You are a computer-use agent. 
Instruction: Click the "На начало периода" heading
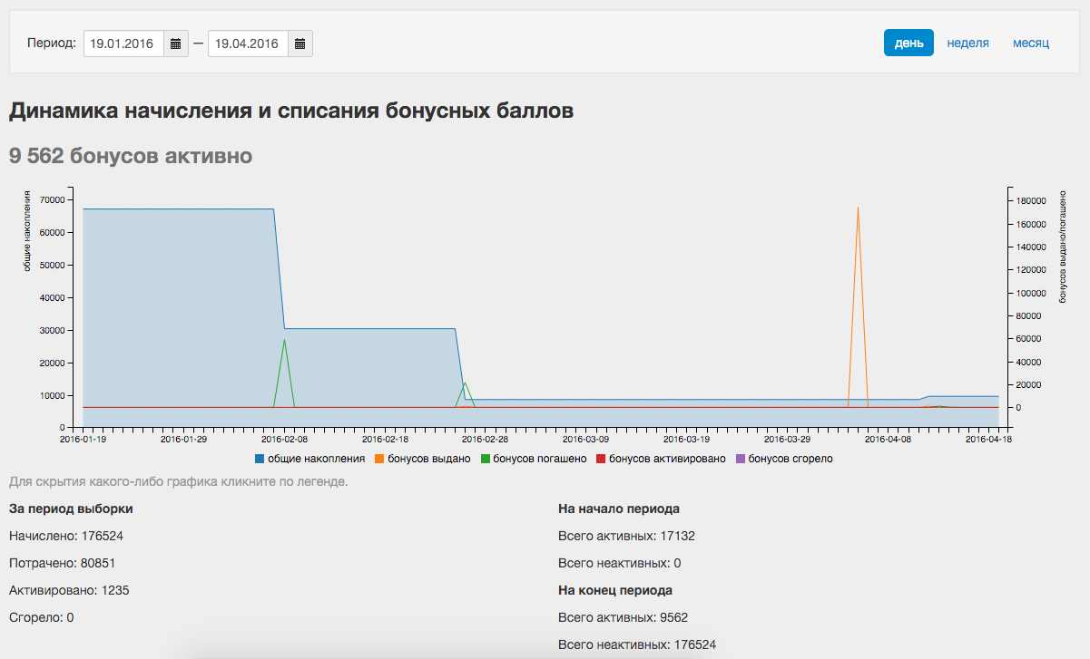click(x=619, y=509)
